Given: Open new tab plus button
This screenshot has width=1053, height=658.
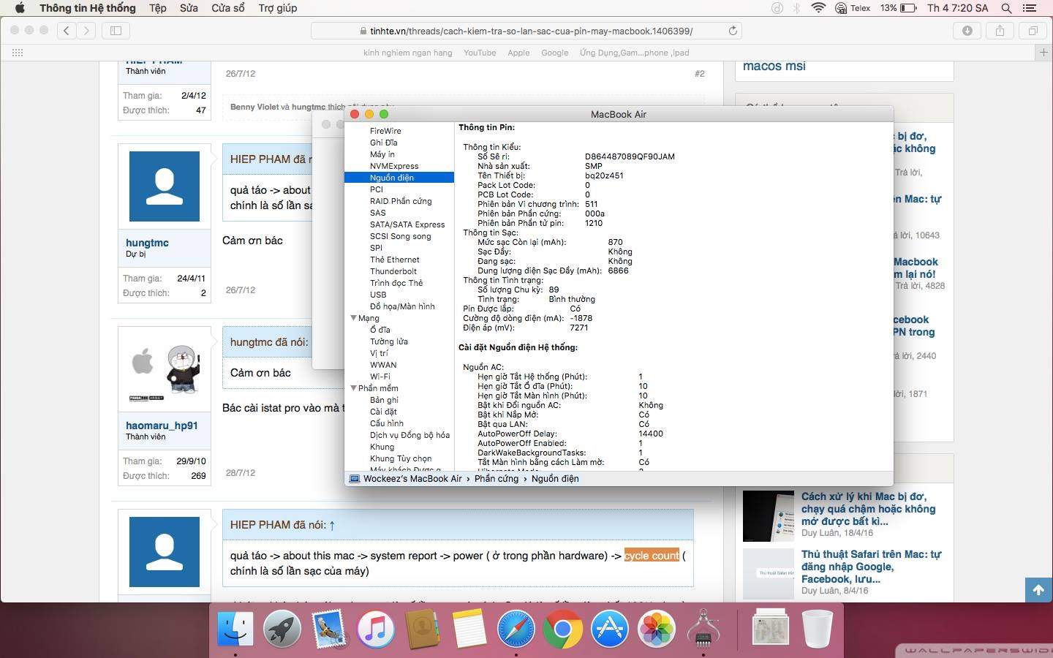Looking at the screenshot, I should pyautogui.click(x=1043, y=53).
